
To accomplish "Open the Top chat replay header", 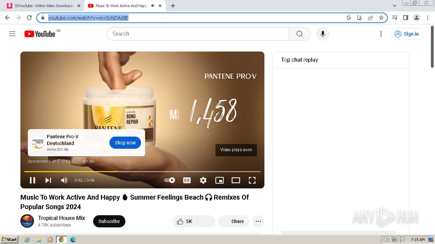I will click(x=299, y=60).
